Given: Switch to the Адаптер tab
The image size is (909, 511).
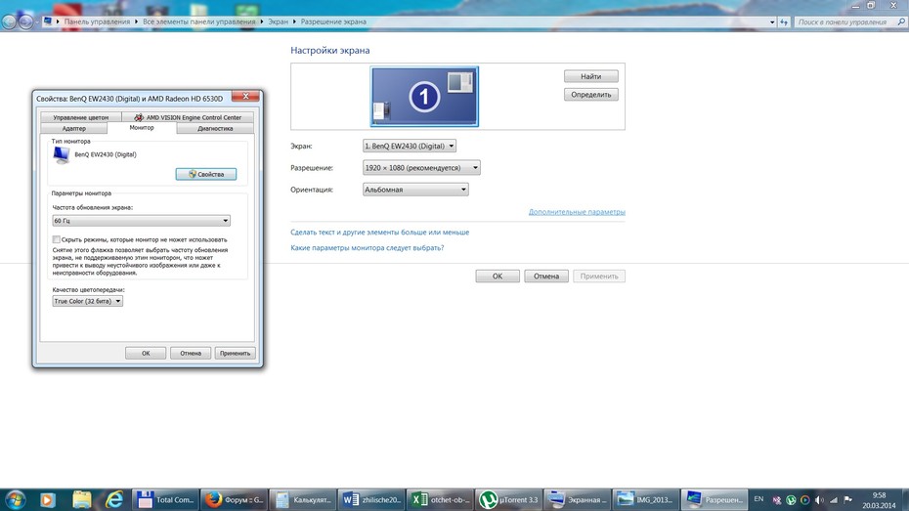Looking at the screenshot, I should 73,129.
